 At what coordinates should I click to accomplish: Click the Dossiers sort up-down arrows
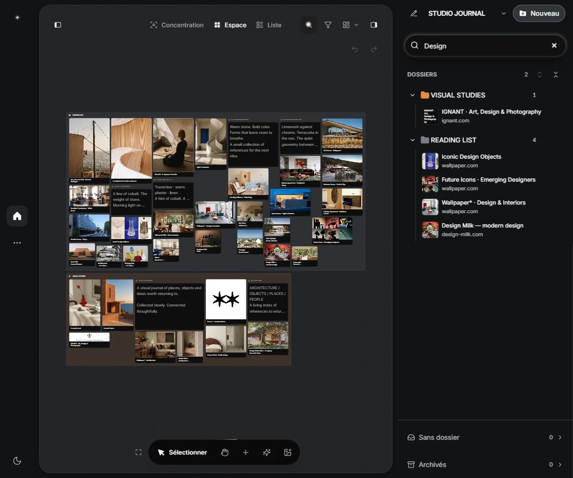(540, 75)
